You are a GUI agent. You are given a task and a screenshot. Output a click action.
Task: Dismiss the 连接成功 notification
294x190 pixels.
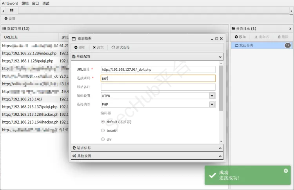[x=286, y=171]
